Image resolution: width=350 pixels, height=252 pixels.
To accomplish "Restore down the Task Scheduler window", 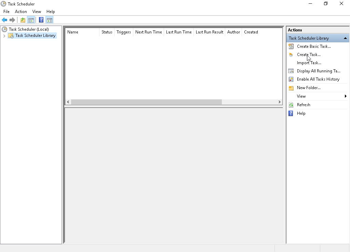I will [326, 4].
